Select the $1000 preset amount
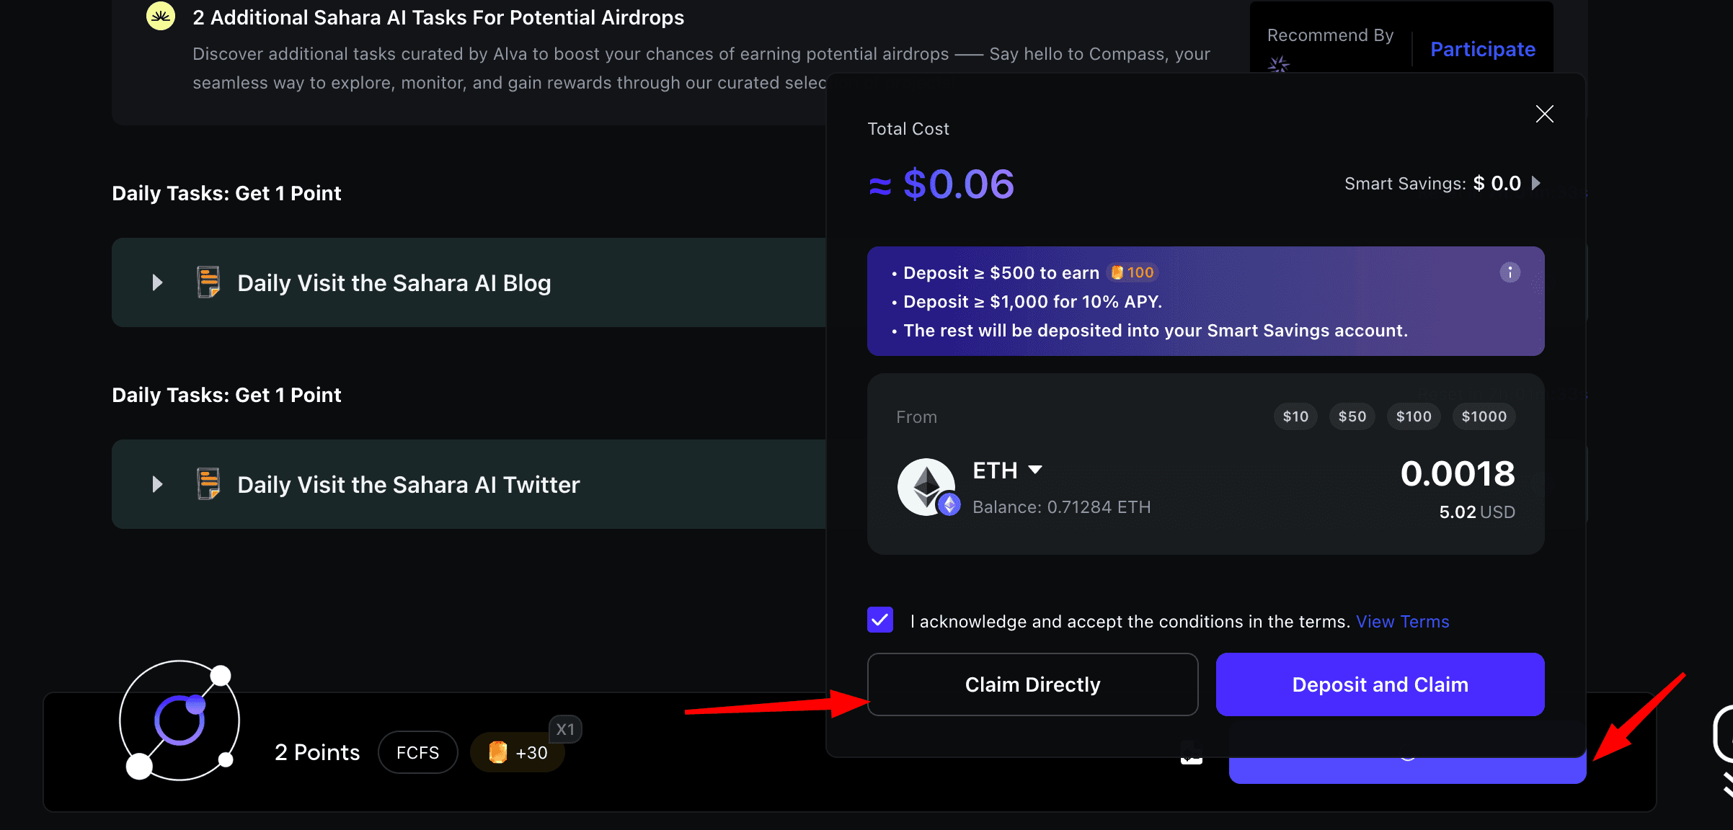1733x830 pixels. [1484, 416]
